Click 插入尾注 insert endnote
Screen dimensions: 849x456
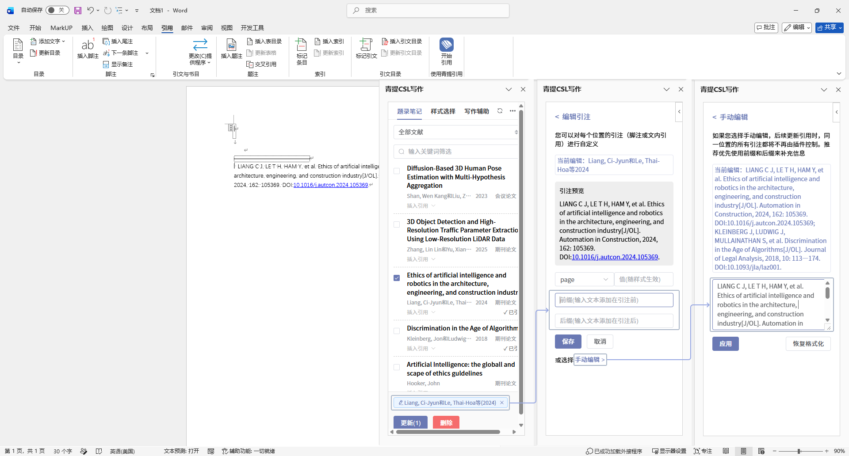pyautogui.click(x=118, y=41)
